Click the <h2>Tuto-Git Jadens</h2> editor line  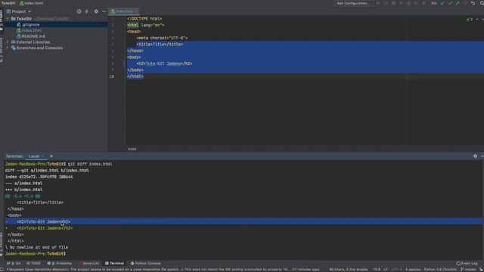tap(164, 63)
